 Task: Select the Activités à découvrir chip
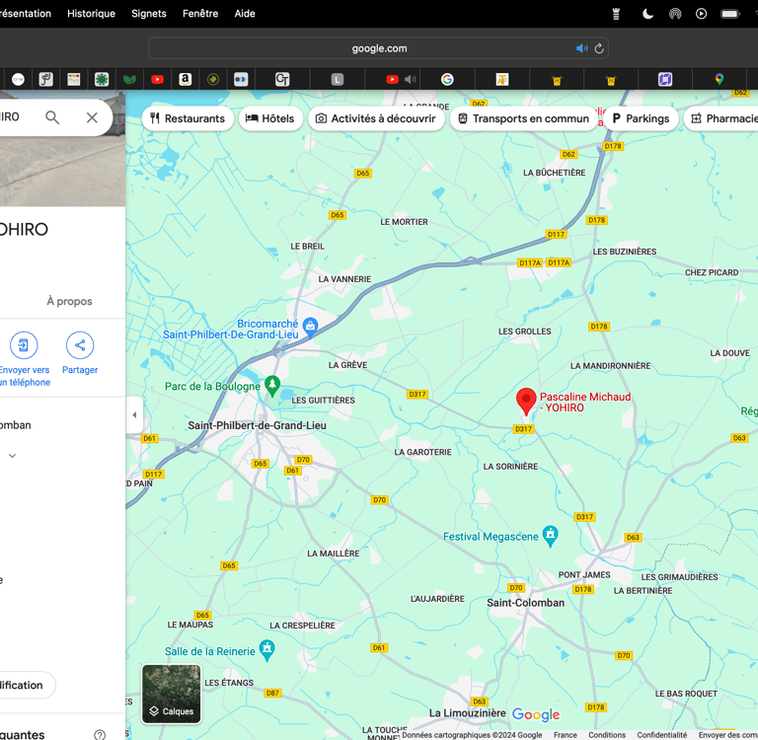point(376,118)
